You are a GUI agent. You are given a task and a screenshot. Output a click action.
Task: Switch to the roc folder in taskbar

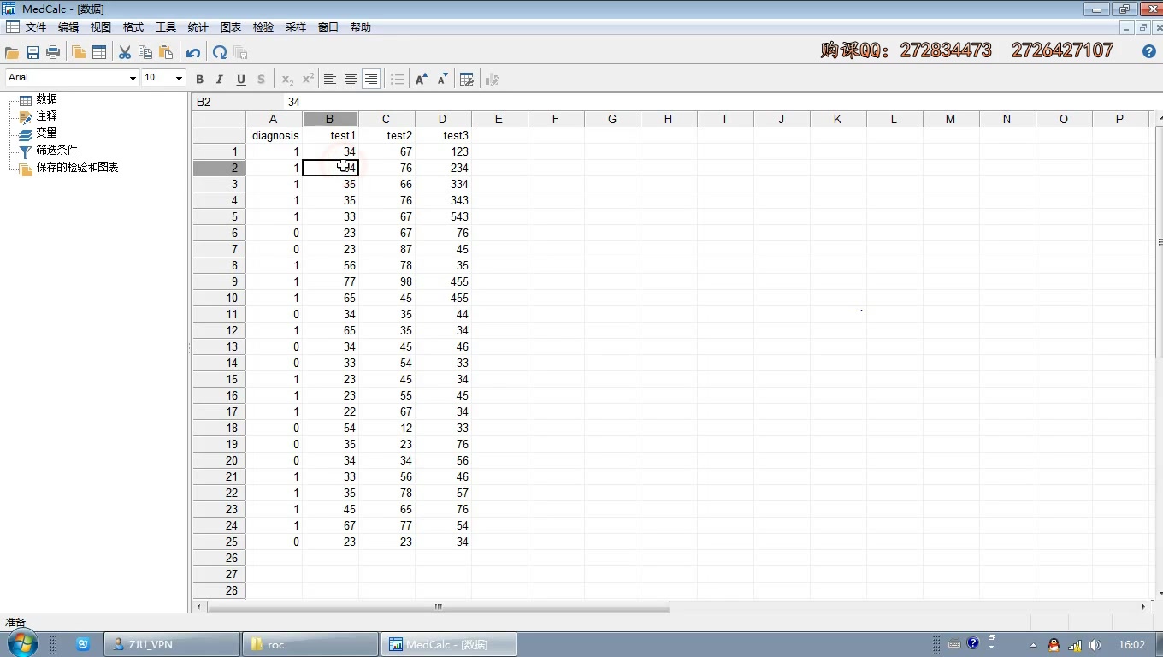tap(310, 644)
